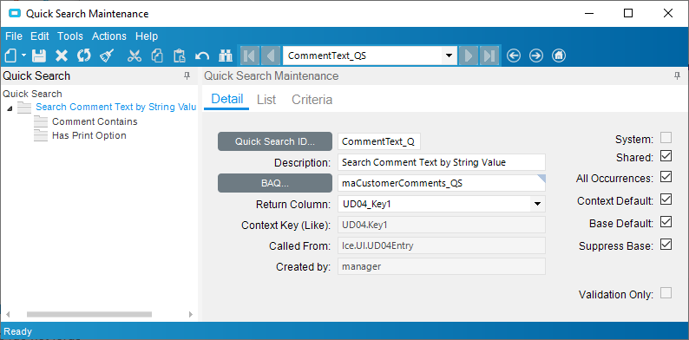Pin the Quick Search Maintenance panel
Viewport: 689px width, 340px height.
pos(677,76)
